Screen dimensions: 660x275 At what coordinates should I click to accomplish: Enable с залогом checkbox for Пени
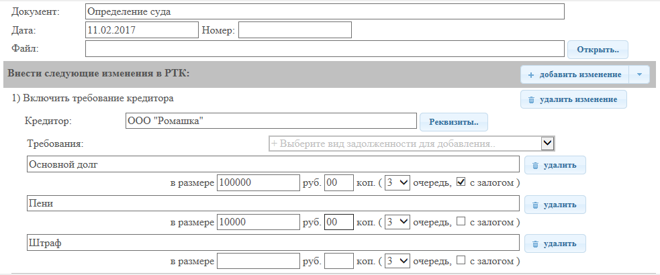(x=461, y=221)
